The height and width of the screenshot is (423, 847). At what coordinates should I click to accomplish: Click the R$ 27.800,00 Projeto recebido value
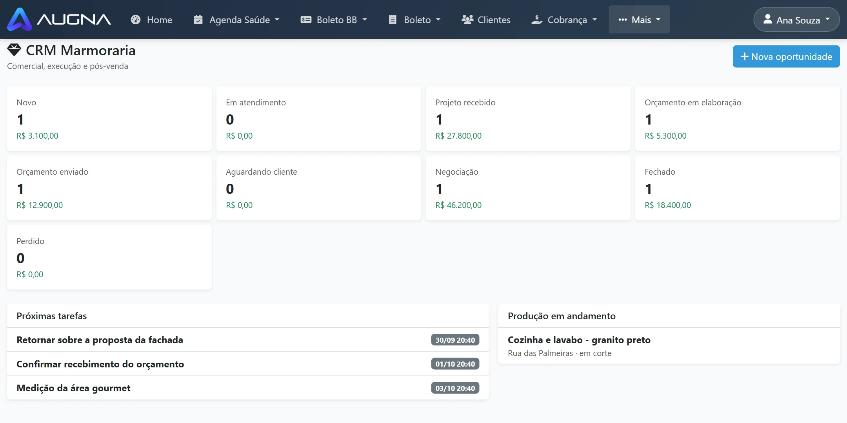[458, 136]
